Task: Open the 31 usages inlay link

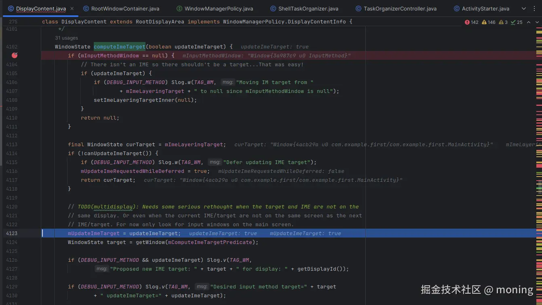Action: click(x=66, y=38)
